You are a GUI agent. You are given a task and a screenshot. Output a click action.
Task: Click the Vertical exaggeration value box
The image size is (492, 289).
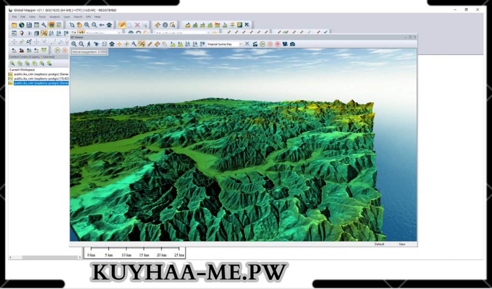pyautogui.click(x=89, y=52)
